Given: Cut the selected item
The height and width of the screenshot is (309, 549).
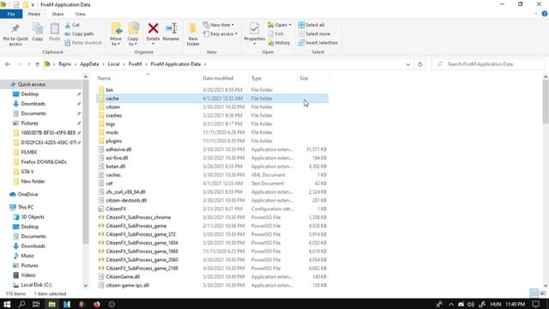Looking at the screenshot, I should (x=72, y=25).
